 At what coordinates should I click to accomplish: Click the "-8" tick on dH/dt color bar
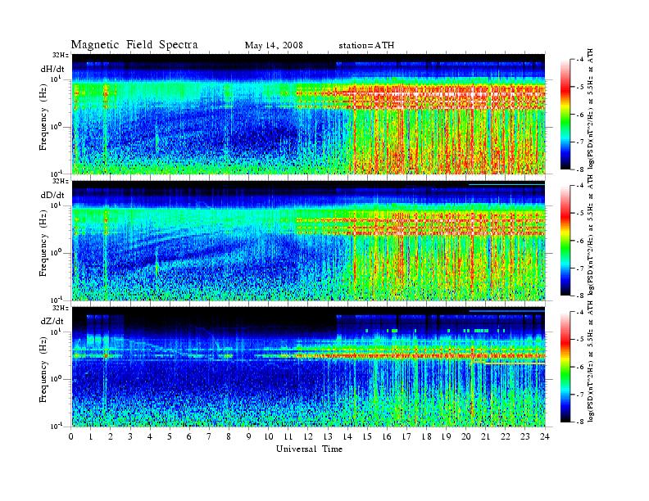point(580,169)
